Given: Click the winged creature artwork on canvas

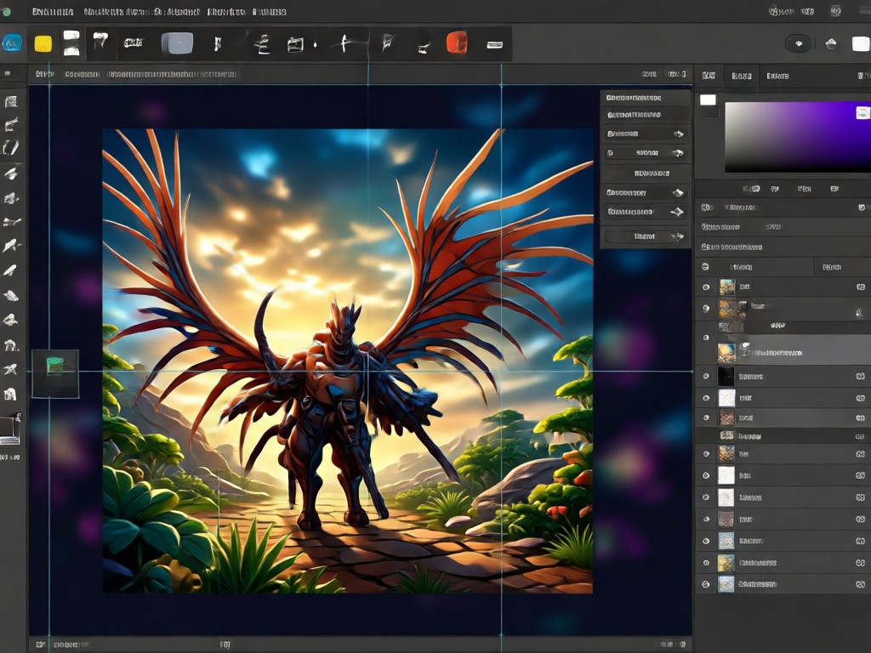Looking at the screenshot, I should (348, 361).
